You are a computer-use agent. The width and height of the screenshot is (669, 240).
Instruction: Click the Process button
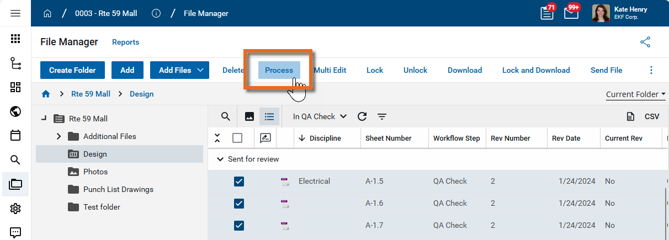click(279, 70)
